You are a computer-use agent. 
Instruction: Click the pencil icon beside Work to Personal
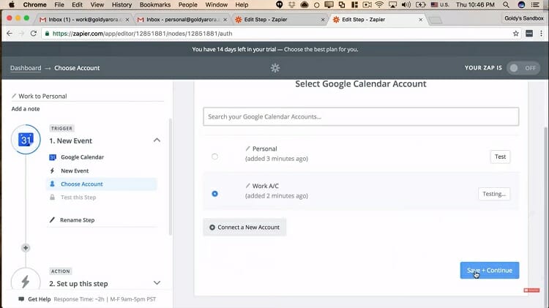point(14,96)
